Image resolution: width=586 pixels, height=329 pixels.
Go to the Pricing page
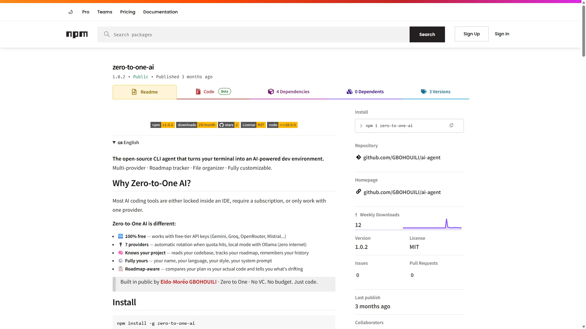(x=128, y=12)
